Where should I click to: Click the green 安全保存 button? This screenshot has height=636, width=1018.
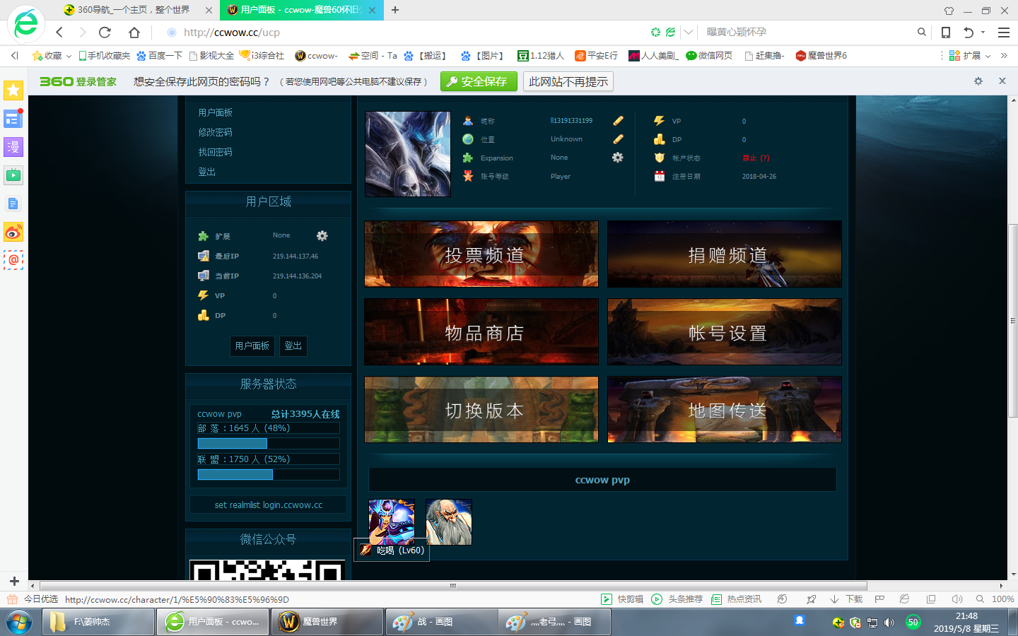click(x=479, y=81)
